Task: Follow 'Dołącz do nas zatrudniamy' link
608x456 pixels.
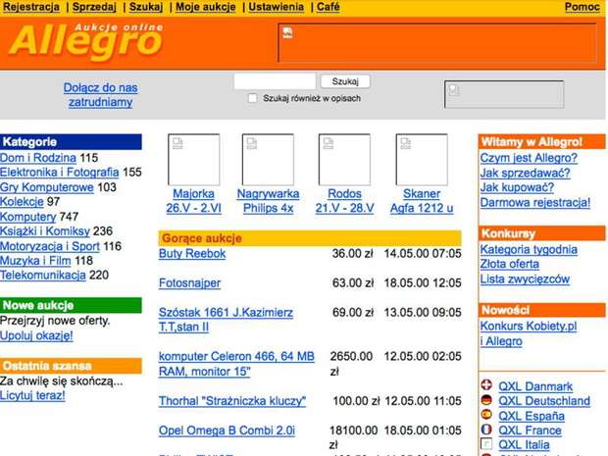Action: [100, 94]
